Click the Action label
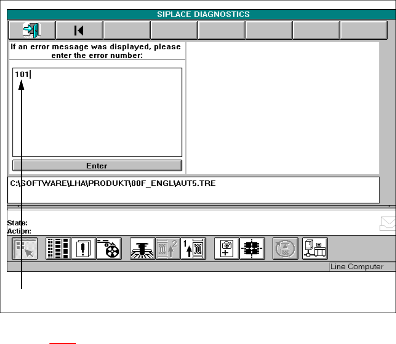The width and height of the screenshot is (396, 344). (19, 231)
